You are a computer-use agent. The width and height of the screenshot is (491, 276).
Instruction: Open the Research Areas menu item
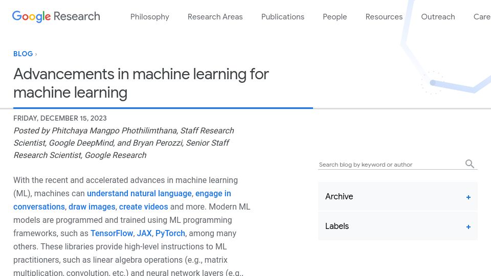point(215,17)
